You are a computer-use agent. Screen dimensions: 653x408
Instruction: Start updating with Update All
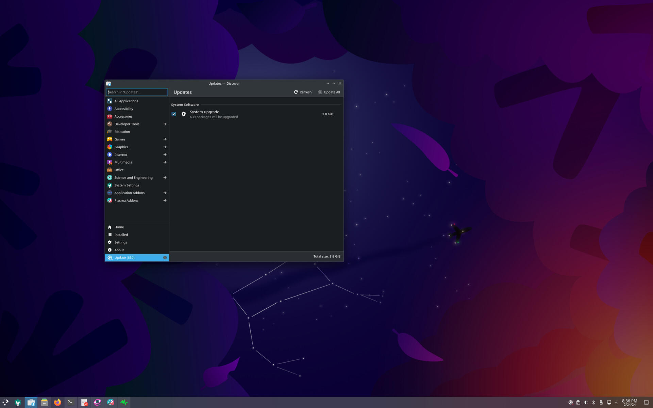coord(329,92)
